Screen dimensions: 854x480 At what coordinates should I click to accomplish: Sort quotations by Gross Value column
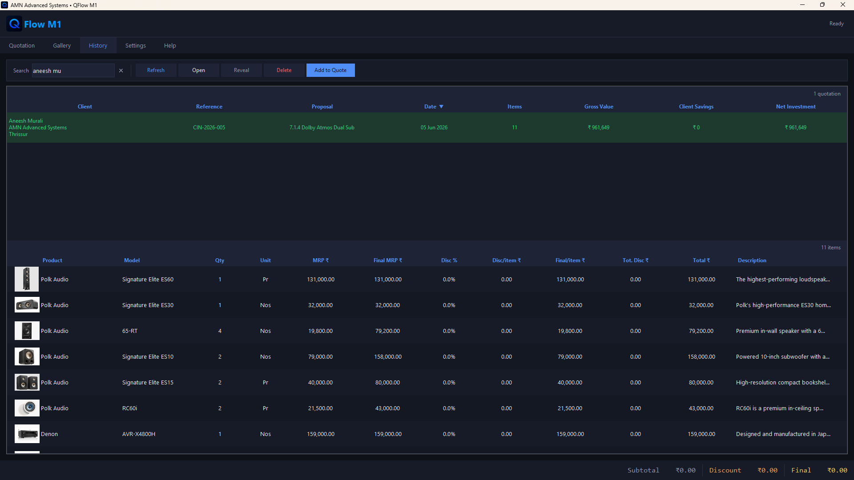coord(599,107)
